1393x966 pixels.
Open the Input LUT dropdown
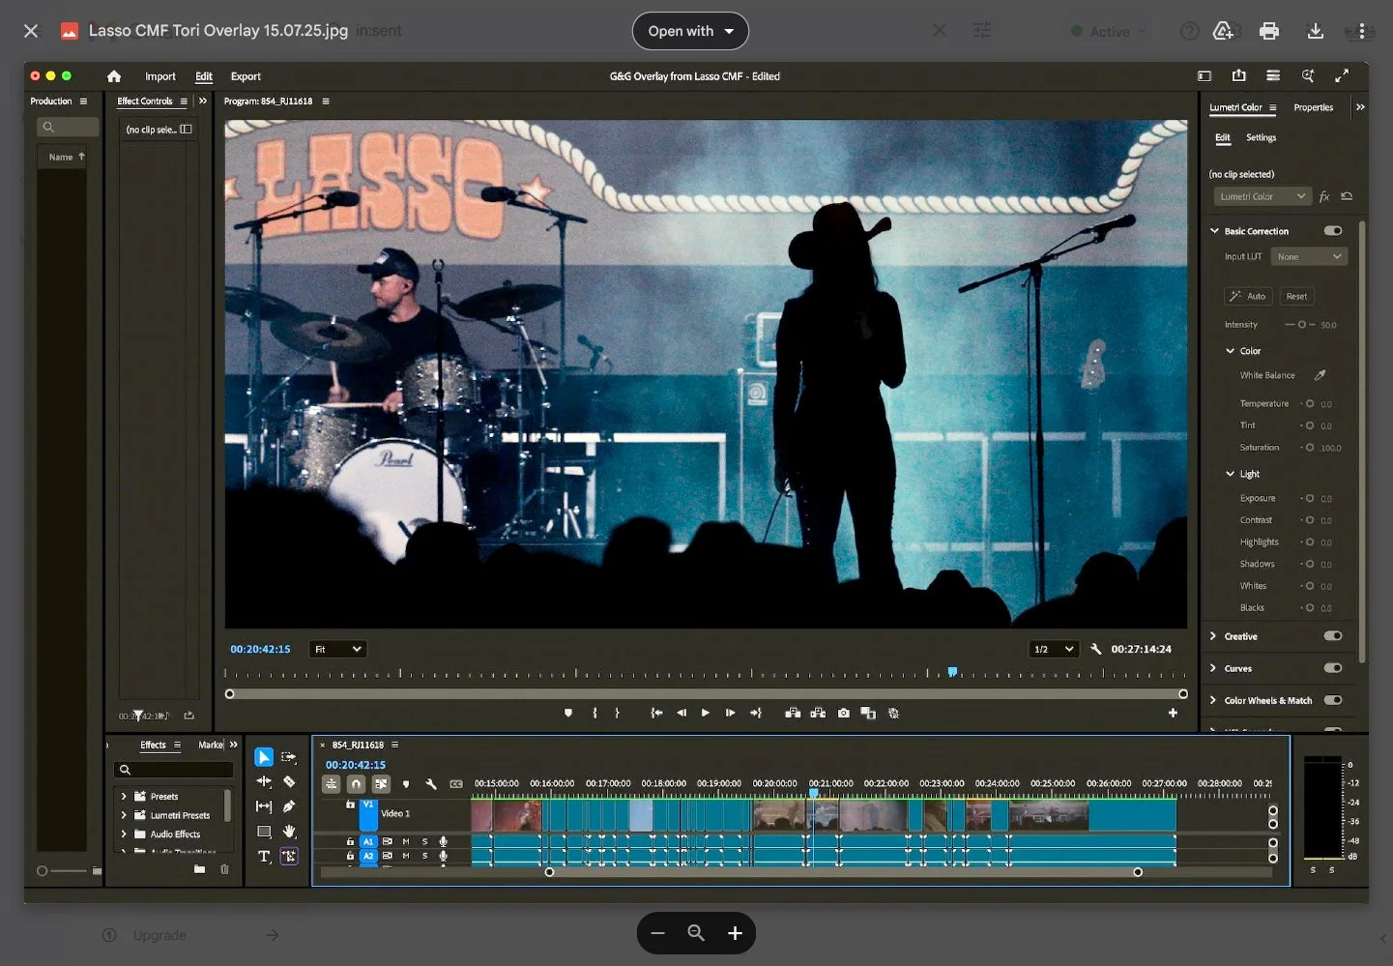point(1309,256)
